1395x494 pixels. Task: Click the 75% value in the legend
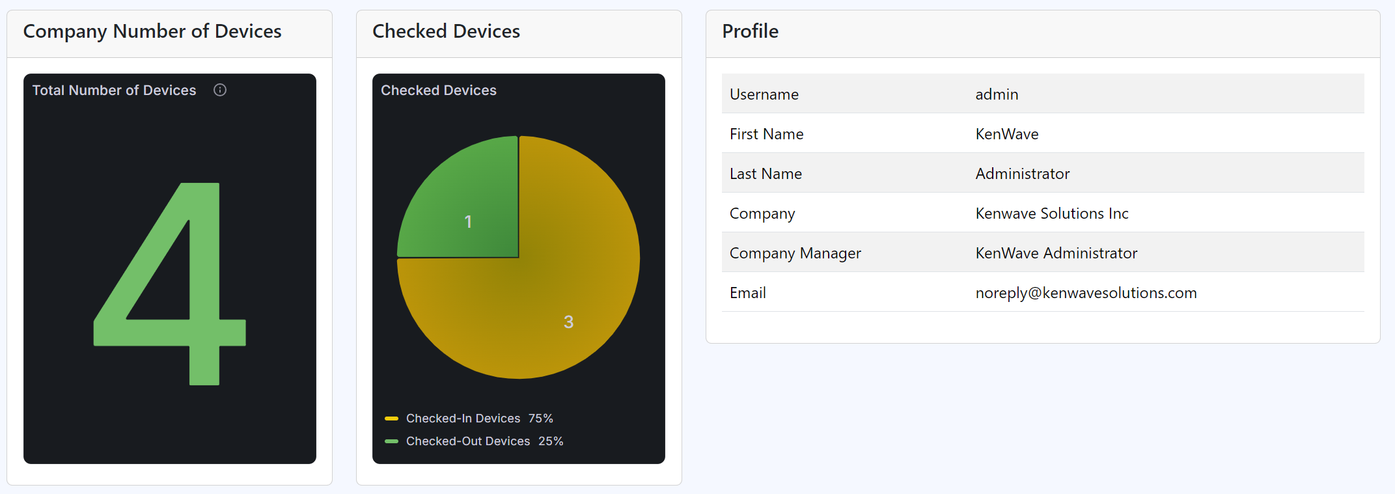coord(540,419)
